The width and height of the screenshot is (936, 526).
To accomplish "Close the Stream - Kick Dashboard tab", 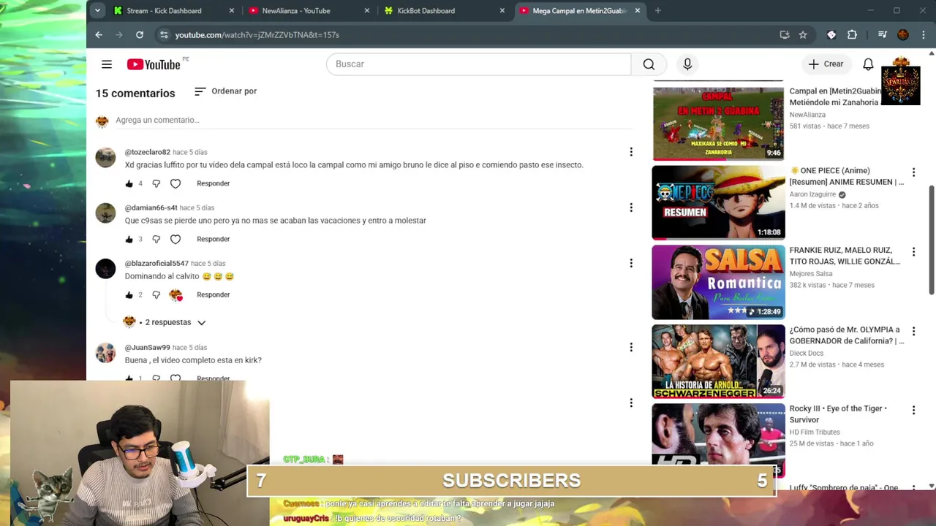I will pos(232,10).
